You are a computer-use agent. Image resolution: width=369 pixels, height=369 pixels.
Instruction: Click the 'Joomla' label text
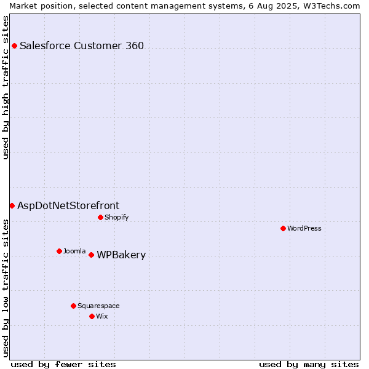[x=74, y=251]
